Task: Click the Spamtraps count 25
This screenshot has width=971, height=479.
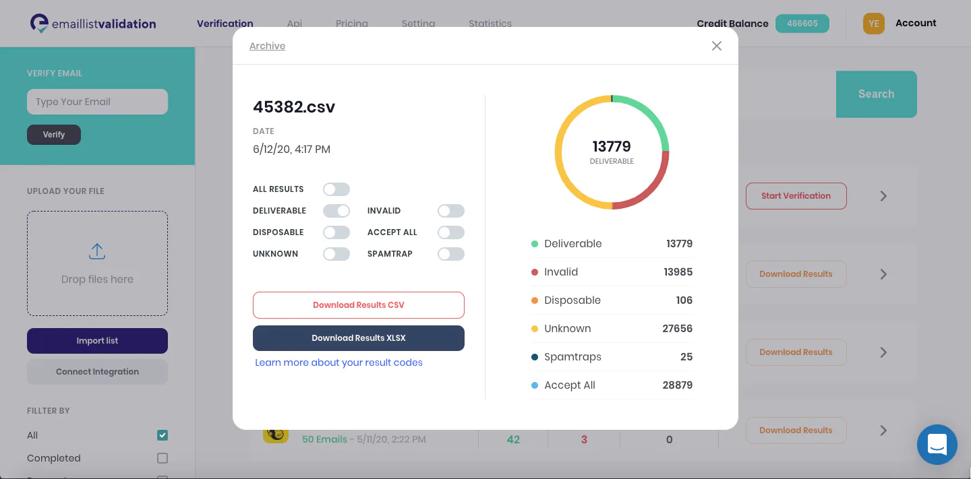Action: pos(686,357)
